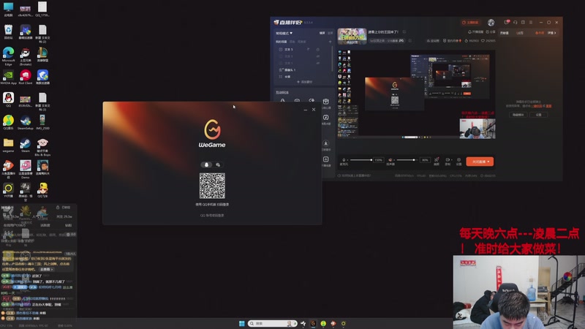The height and width of the screenshot is (329, 585).
Task: Mute speaker output icon
Action: 390,160
